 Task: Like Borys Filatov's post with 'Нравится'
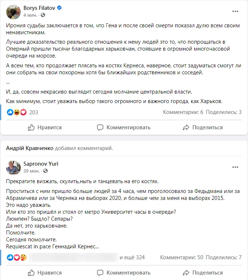[x=45, y=127]
